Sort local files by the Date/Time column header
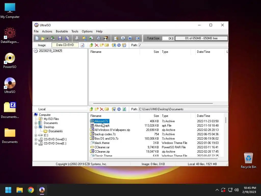The image size is (261, 196). 204,116
